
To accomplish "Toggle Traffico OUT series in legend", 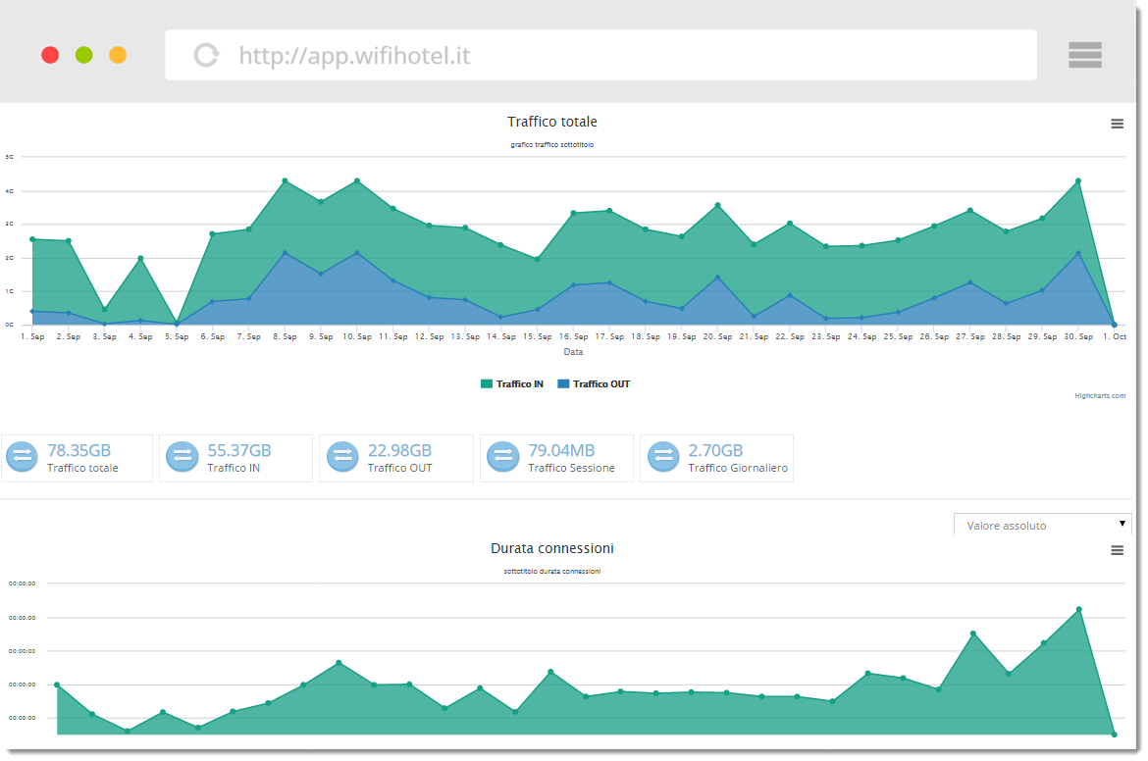I will tap(600, 384).
